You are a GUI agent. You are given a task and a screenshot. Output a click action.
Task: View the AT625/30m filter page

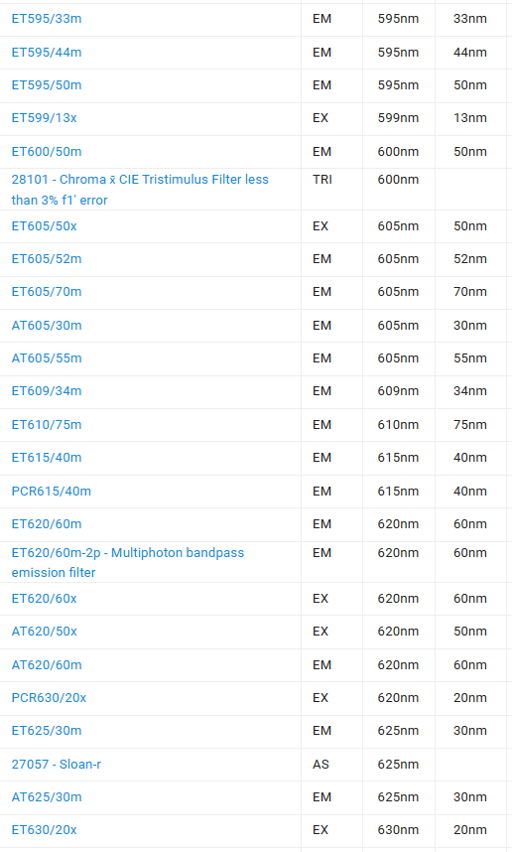(47, 797)
